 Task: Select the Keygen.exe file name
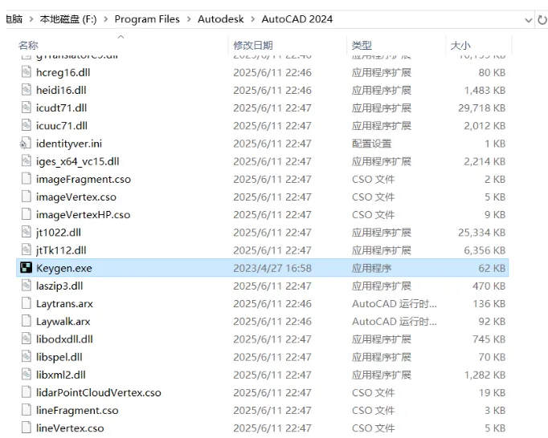coord(64,268)
